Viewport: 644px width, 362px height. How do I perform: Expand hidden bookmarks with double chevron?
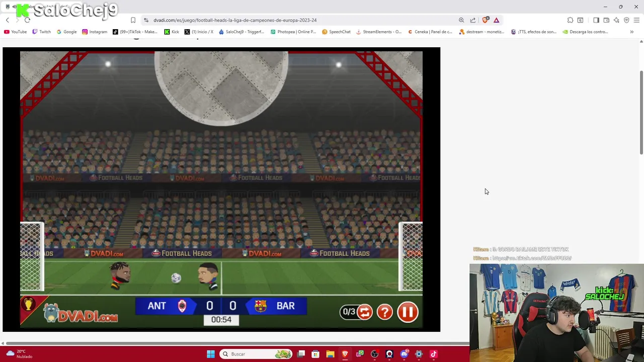coord(631,32)
